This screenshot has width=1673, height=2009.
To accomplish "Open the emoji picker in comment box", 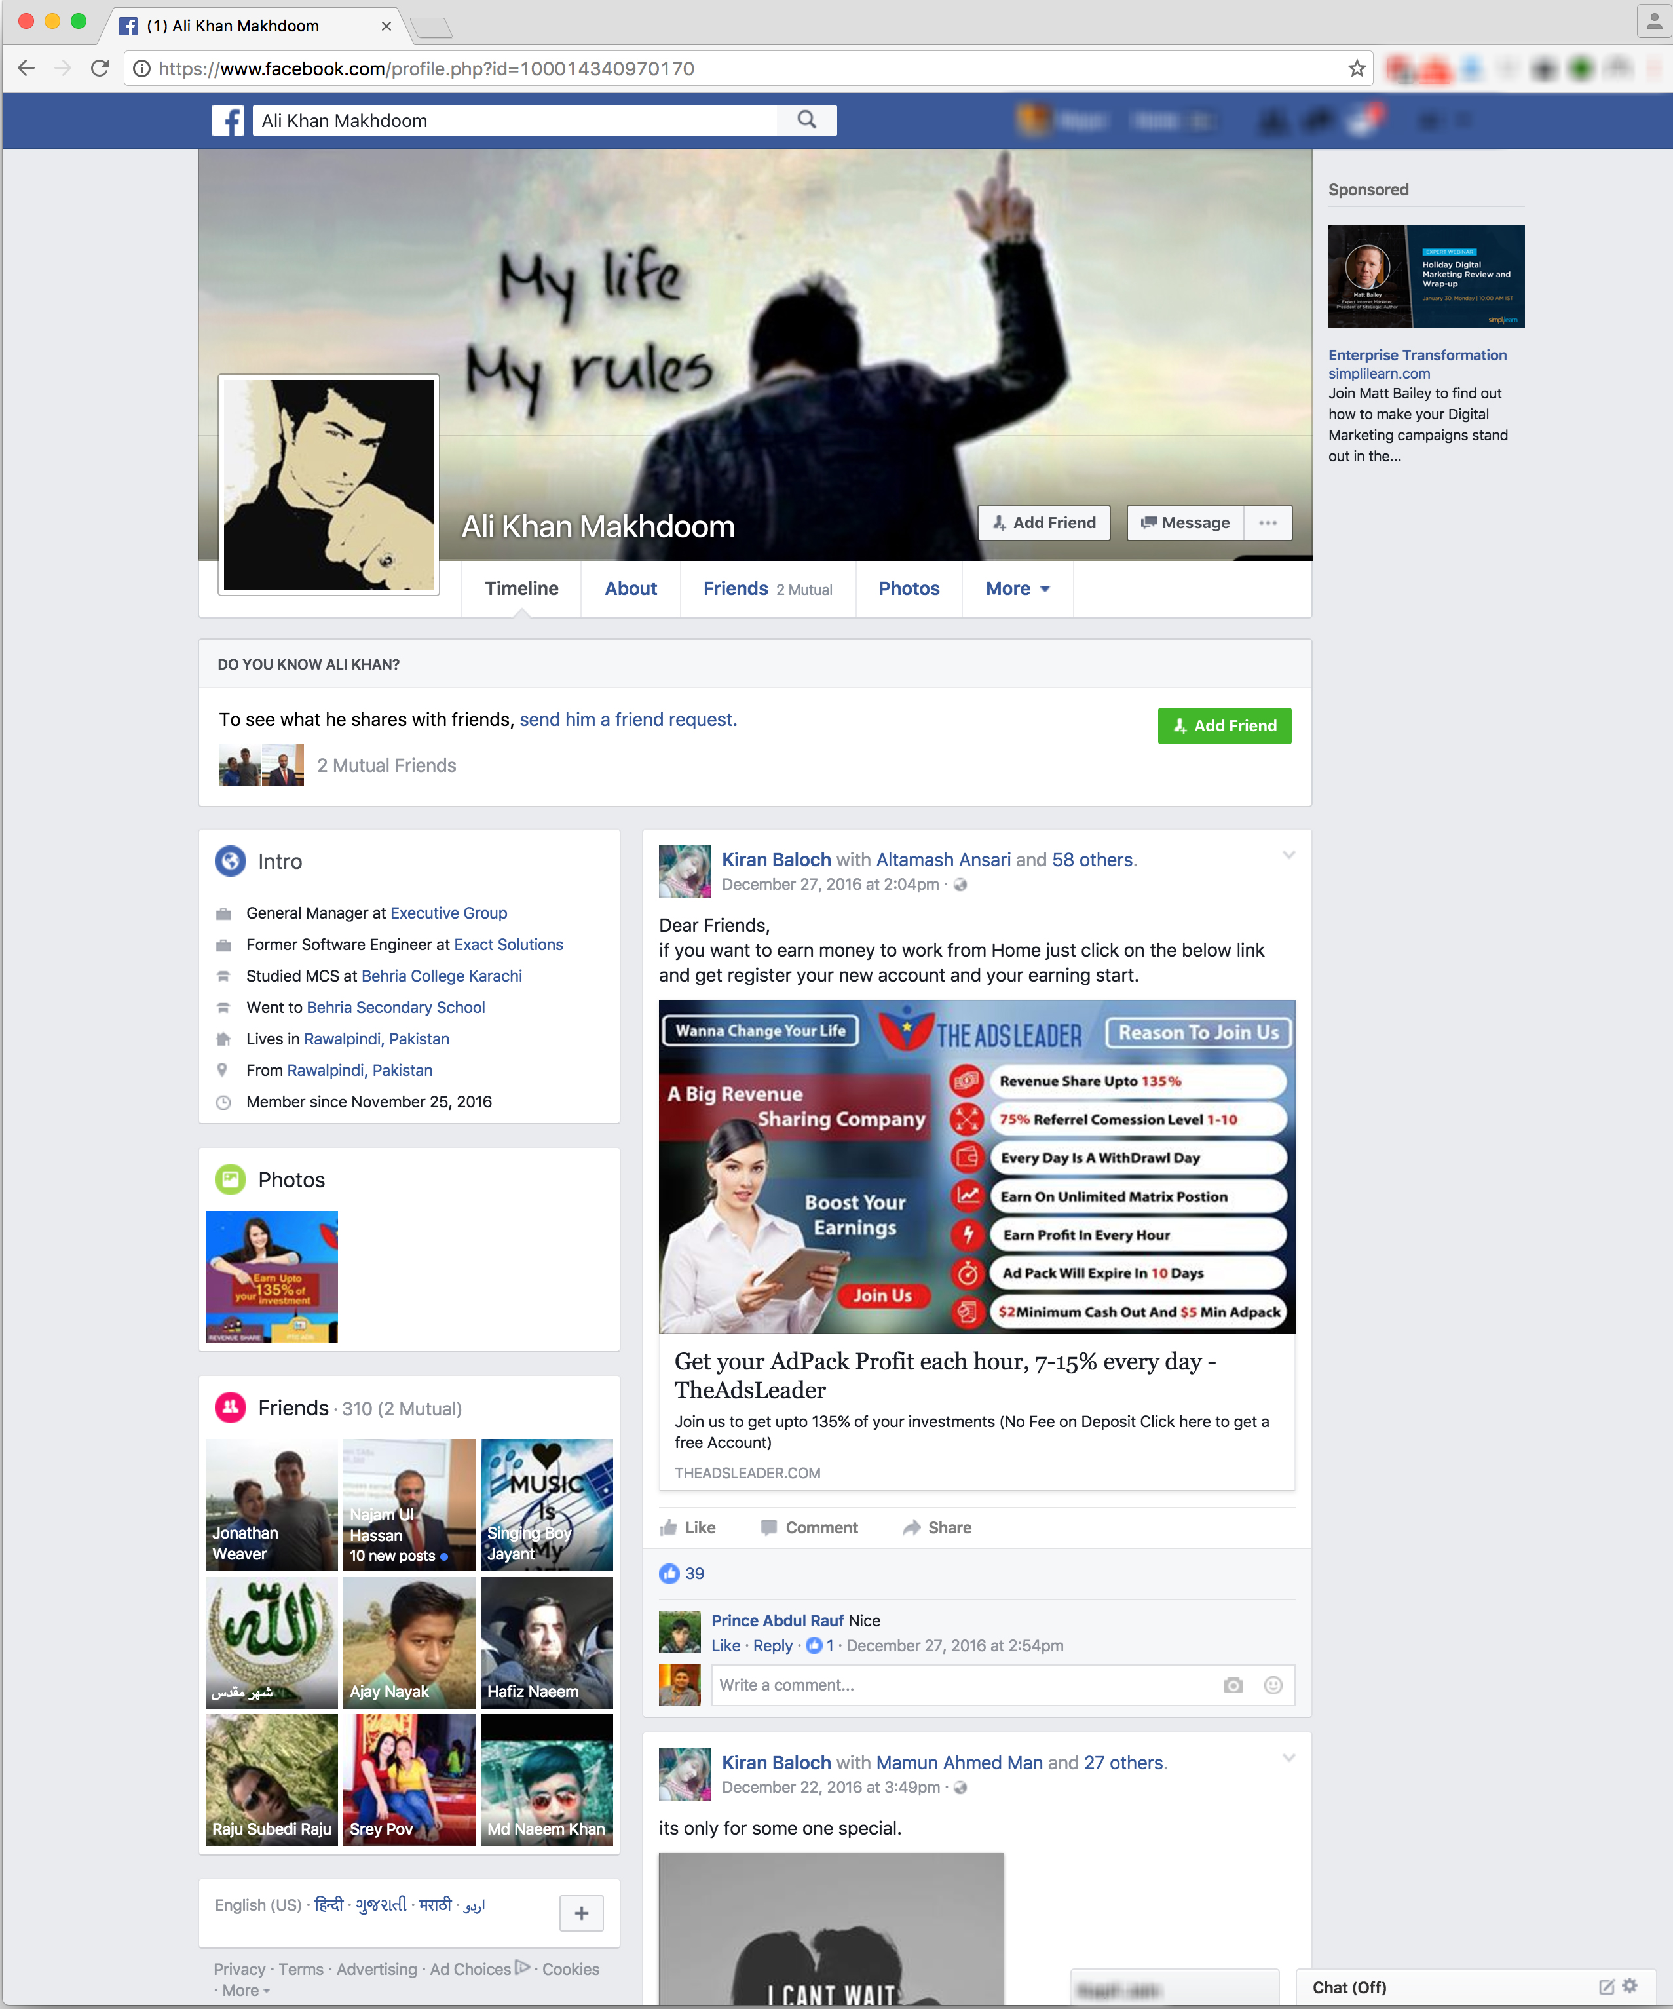I will point(1273,1686).
